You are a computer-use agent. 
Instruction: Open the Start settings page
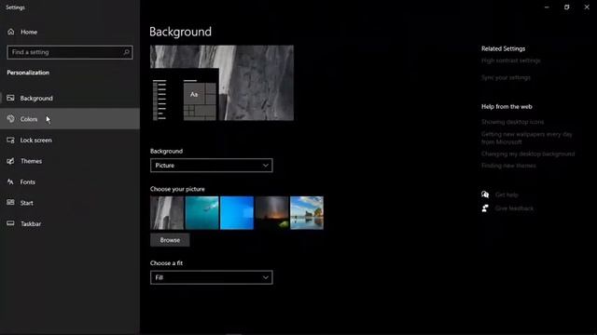[x=70, y=203]
